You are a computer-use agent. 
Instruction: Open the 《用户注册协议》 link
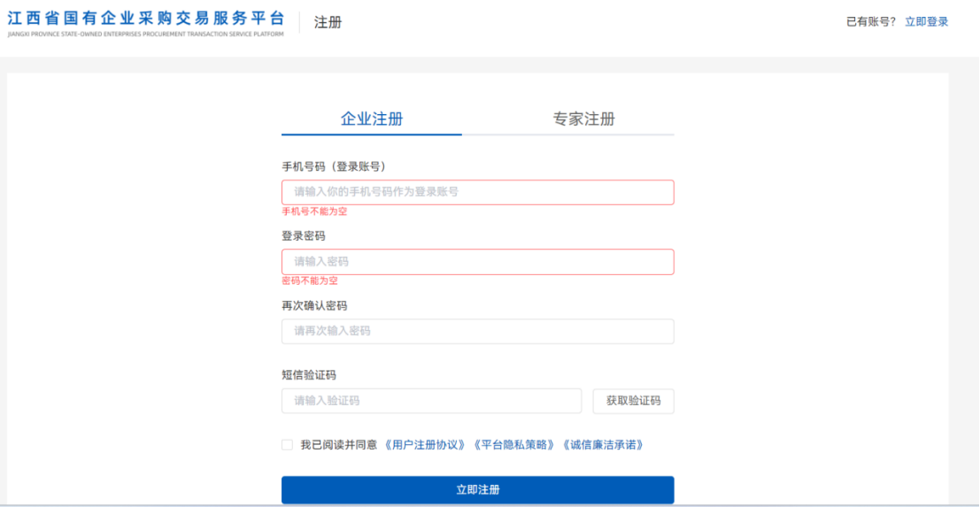click(424, 444)
